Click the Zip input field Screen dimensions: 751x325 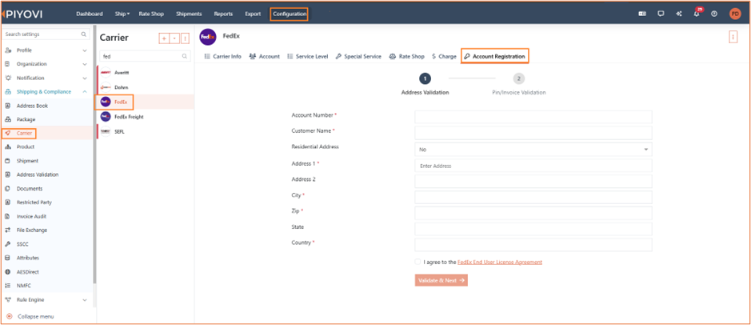(533, 213)
